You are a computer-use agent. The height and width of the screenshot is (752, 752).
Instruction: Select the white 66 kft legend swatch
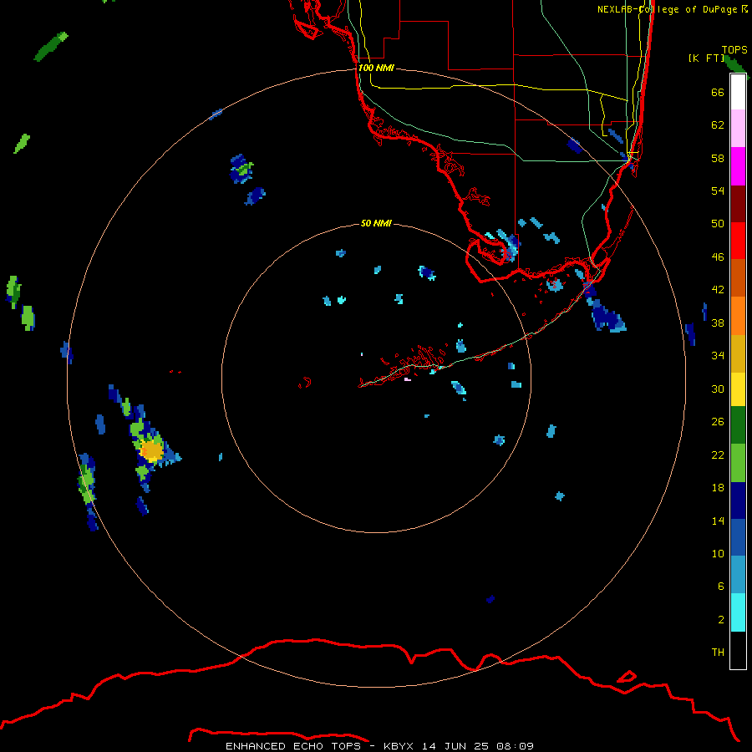738,92
